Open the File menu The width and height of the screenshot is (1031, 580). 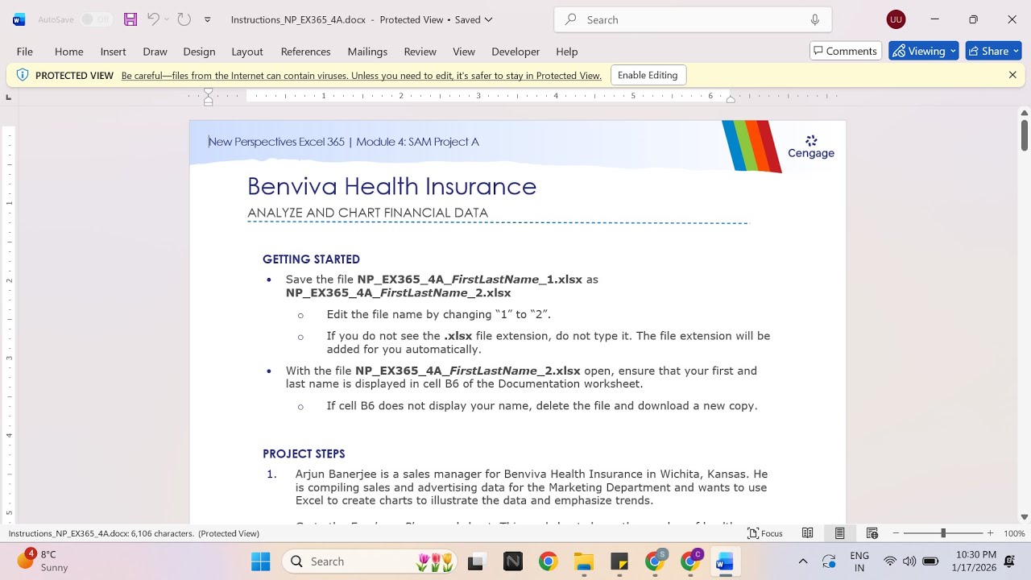click(x=25, y=51)
